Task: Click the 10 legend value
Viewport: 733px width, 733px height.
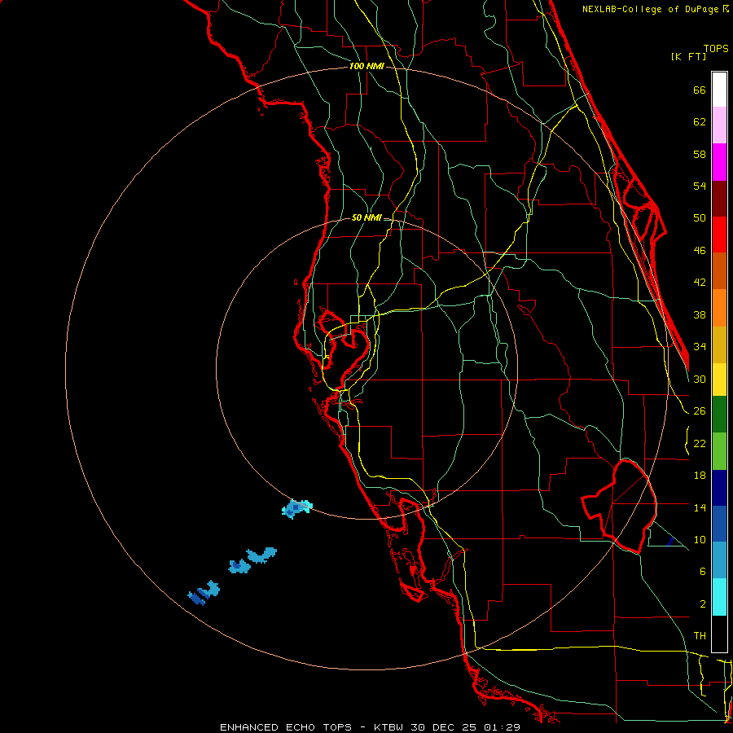Action: coord(700,539)
